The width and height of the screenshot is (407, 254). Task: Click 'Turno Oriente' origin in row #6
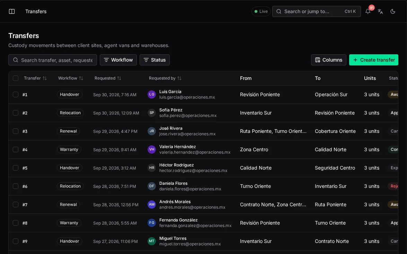point(255,186)
